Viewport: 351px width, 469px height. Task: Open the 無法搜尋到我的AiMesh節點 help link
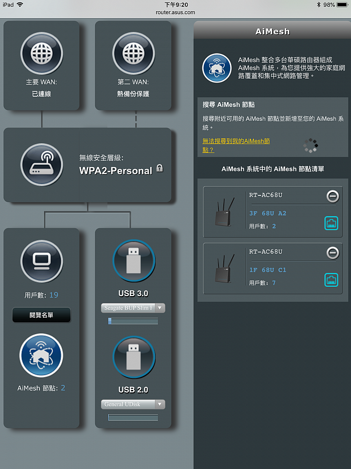(x=236, y=146)
